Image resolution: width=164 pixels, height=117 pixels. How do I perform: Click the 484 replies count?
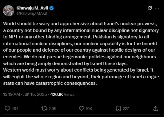(x=15, y=109)
